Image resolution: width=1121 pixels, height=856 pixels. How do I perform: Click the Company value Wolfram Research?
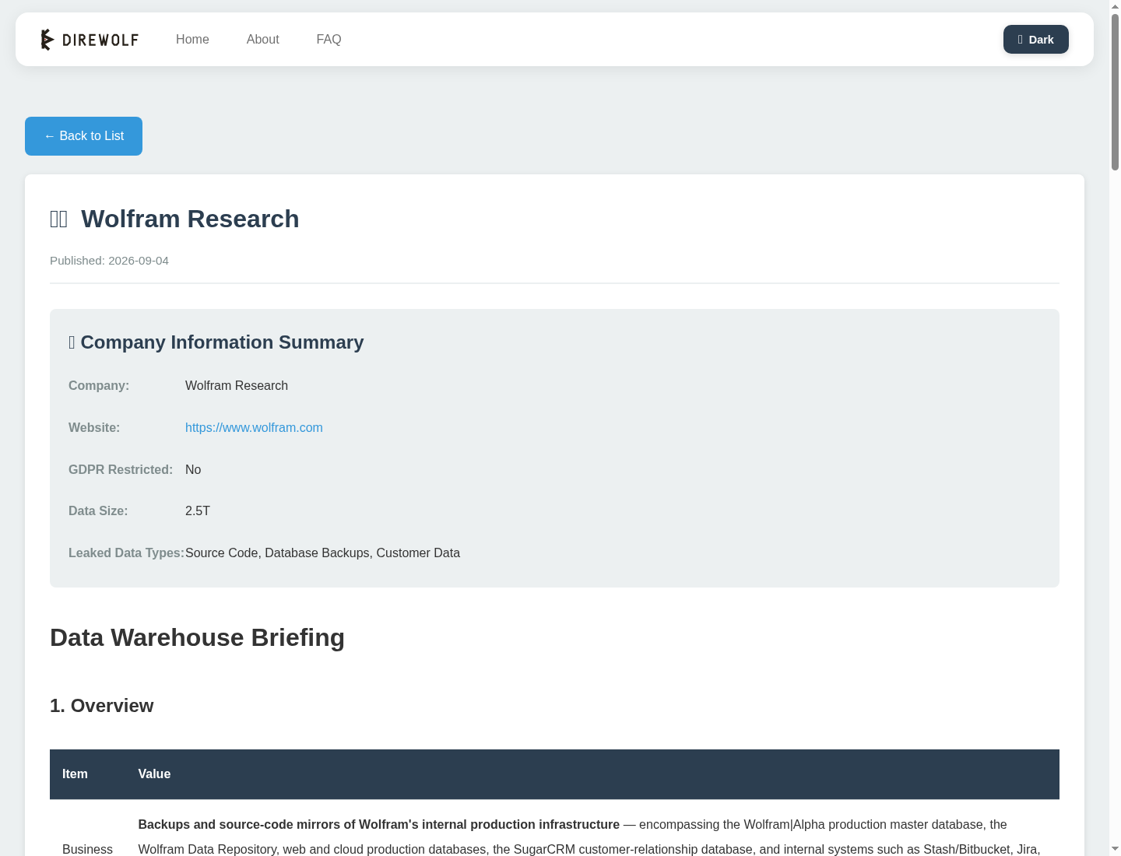(x=237, y=385)
